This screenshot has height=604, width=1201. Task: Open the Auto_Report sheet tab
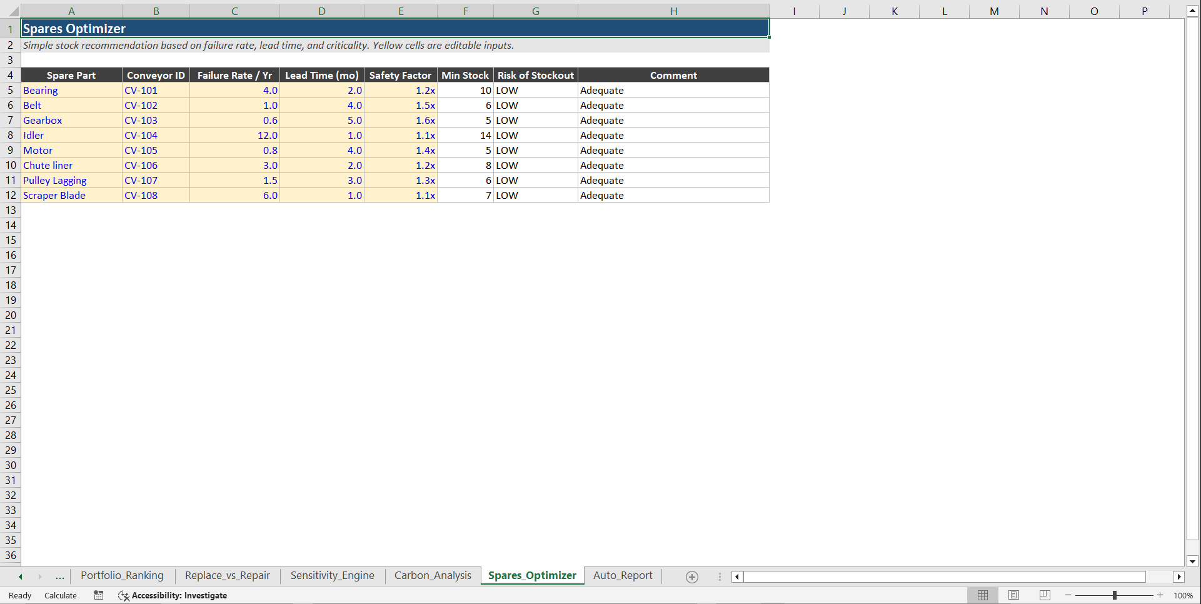coord(623,576)
